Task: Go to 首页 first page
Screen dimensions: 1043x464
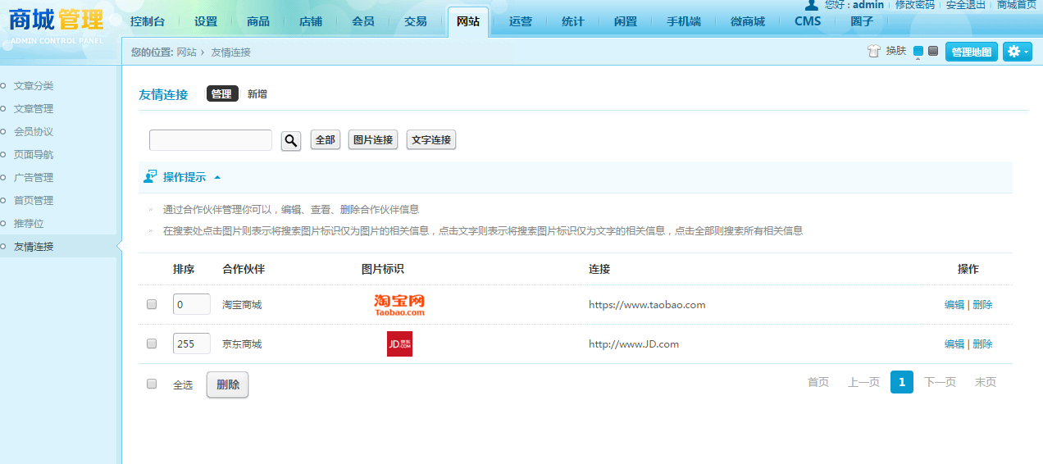Action: coord(818,383)
